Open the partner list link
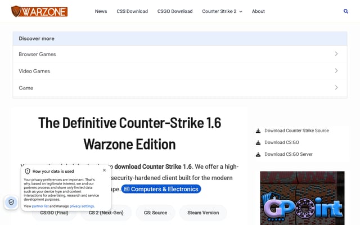360x225 pixels. coord(40,206)
